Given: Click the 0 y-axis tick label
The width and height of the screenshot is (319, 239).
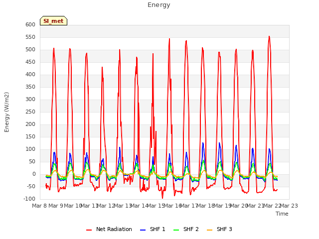Looking at the screenshot, I should [34, 174].
